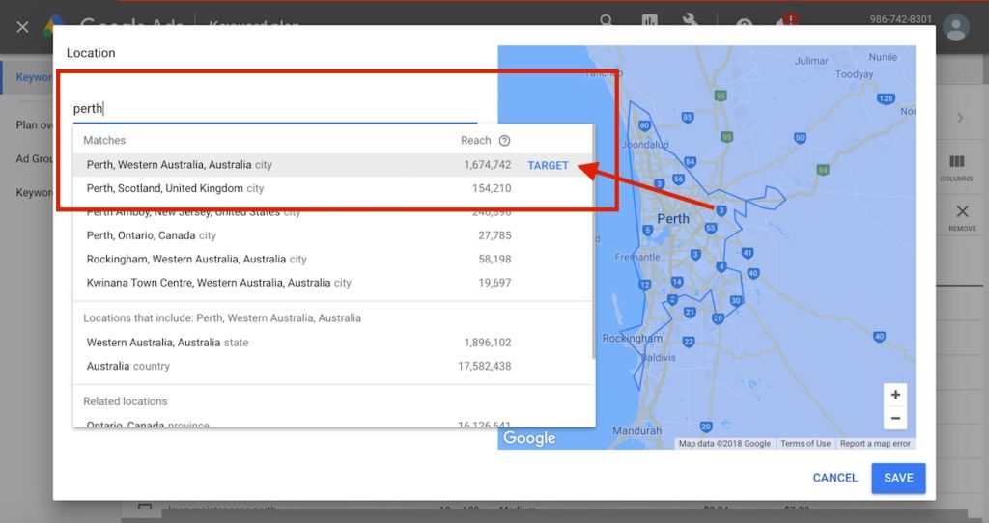Click the CANCEL button
Screen dimensions: 989x523
[835, 478]
